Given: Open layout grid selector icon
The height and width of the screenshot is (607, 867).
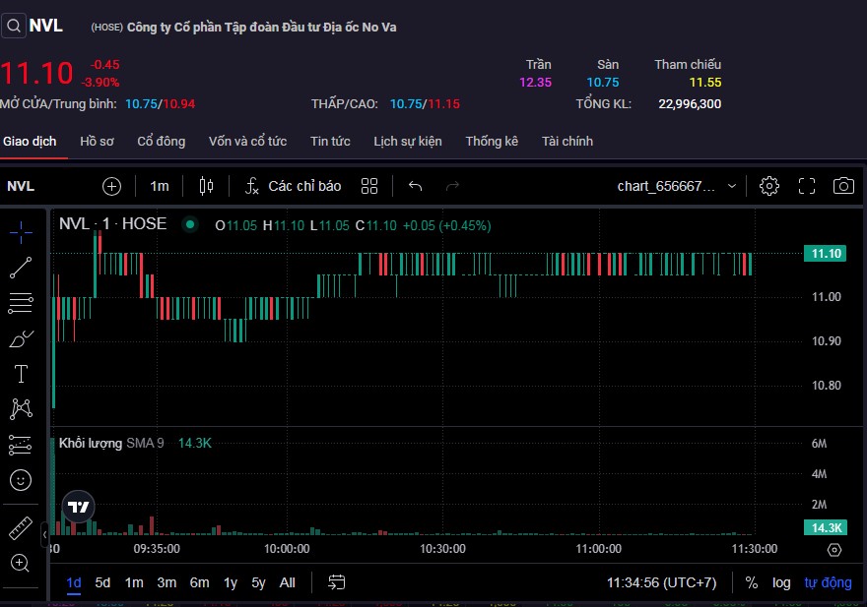Looking at the screenshot, I should 369,186.
